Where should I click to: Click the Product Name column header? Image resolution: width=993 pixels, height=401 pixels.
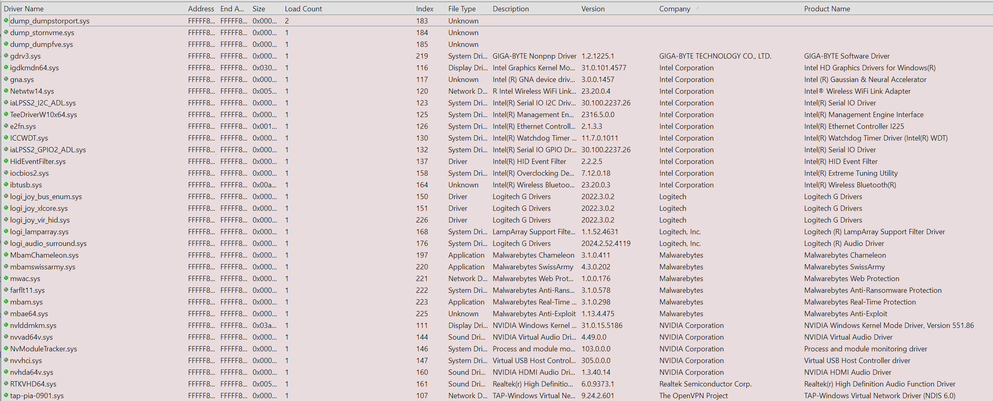click(827, 8)
